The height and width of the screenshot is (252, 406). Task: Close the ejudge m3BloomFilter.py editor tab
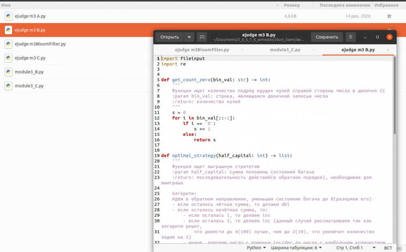click(x=242, y=50)
